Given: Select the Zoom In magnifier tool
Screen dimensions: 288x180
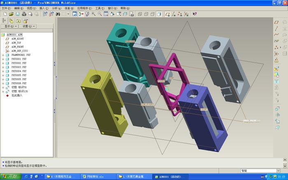Looking at the screenshot, I should tap(93, 14).
